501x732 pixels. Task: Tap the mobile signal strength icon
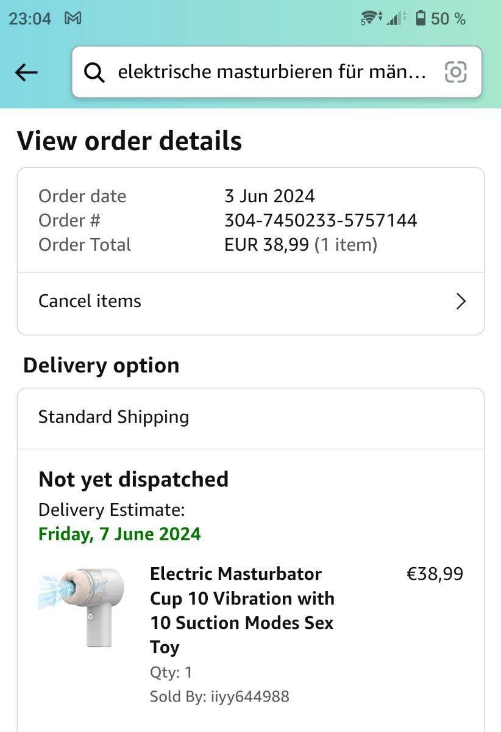pyautogui.click(x=396, y=18)
